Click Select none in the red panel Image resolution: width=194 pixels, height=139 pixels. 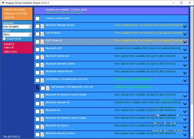(10, 51)
